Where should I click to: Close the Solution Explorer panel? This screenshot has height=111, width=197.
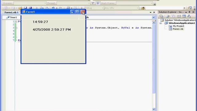[x=194, y=12]
